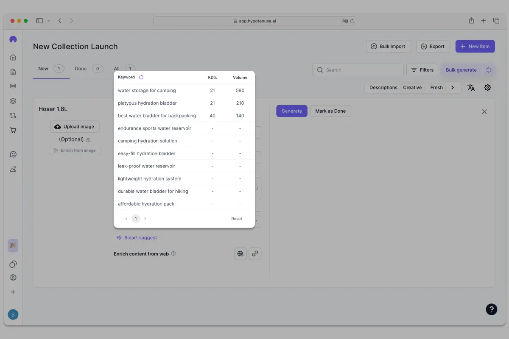Open the stacked layers icon in sidebar
This screenshot has width=509, height=339.
pos(13,101)
